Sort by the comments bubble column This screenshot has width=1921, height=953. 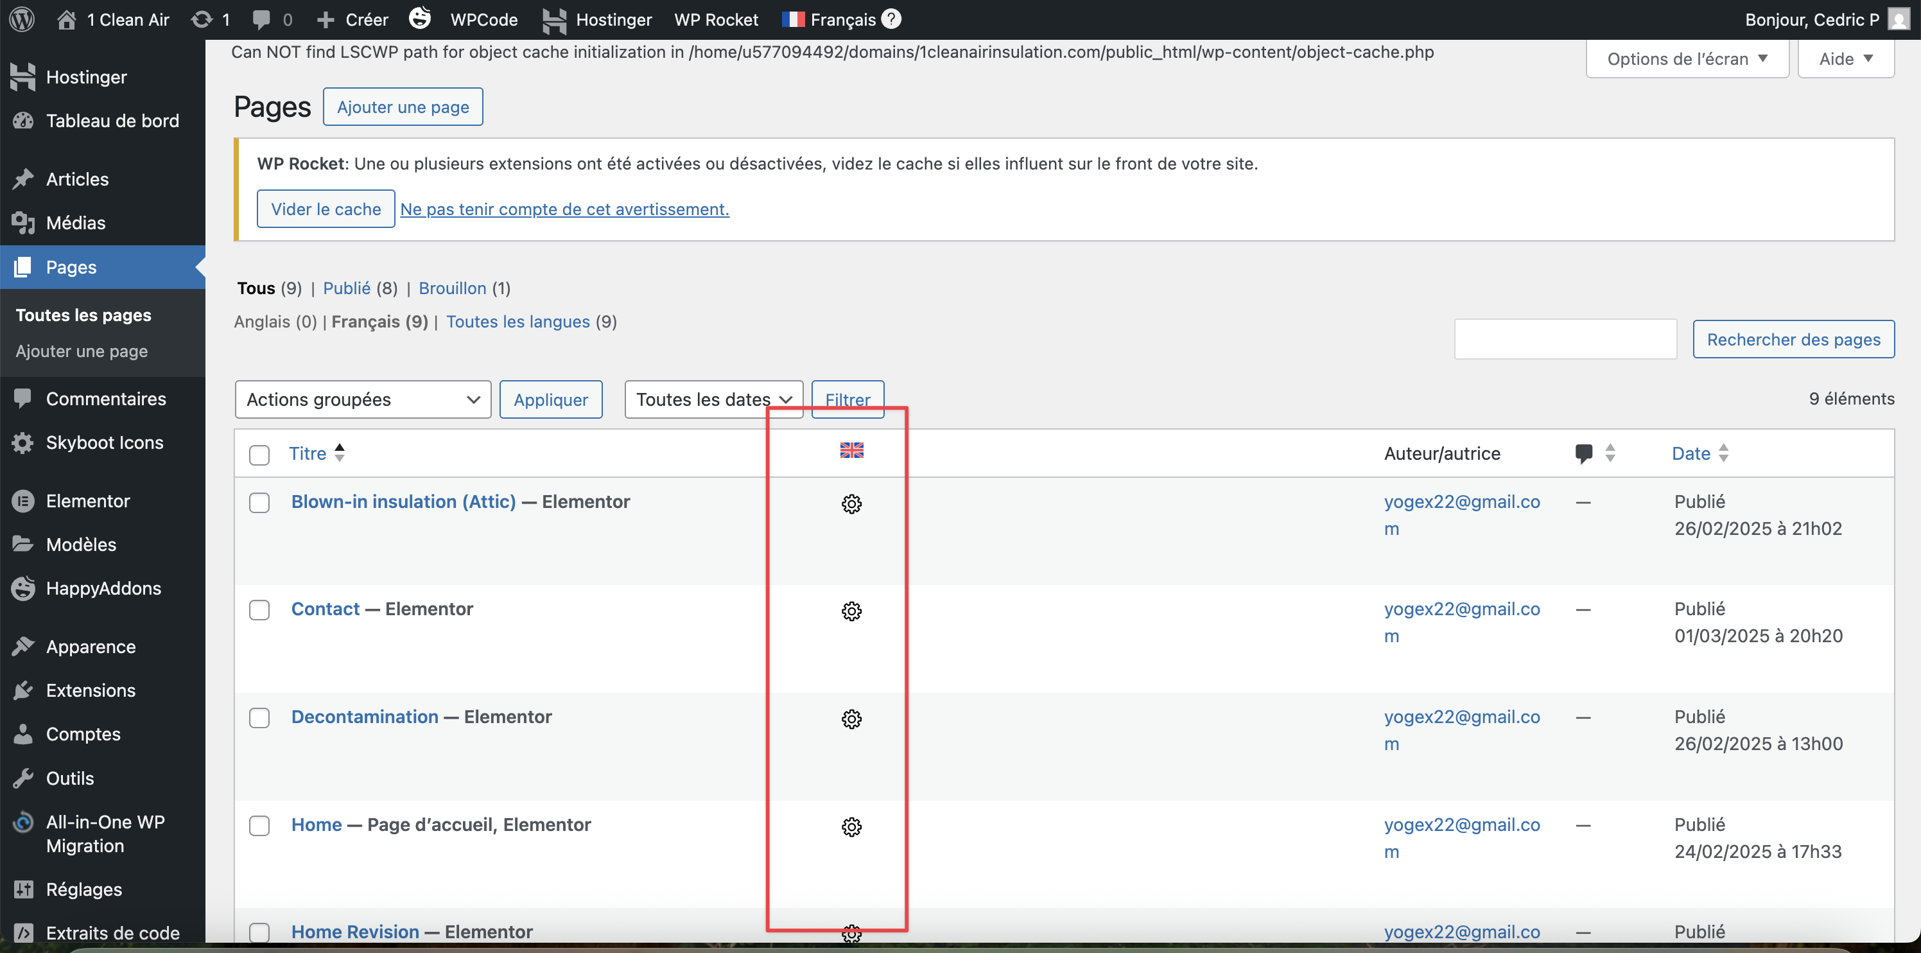coord(1594,453)
